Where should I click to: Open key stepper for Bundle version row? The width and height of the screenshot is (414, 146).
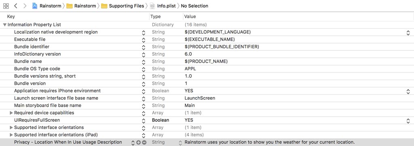[144, 84]
